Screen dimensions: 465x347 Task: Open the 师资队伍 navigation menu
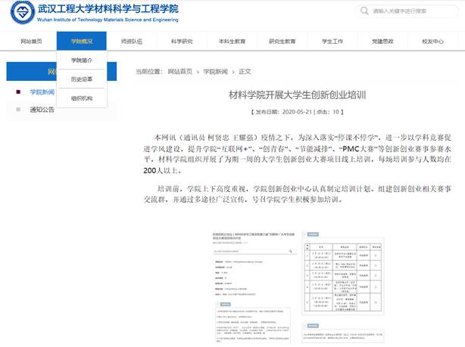(131, 42)
